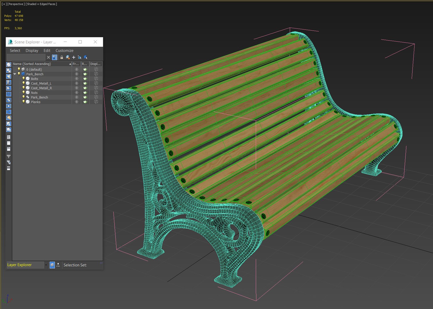Toggle visibility of 0 (default) layer

19,69
